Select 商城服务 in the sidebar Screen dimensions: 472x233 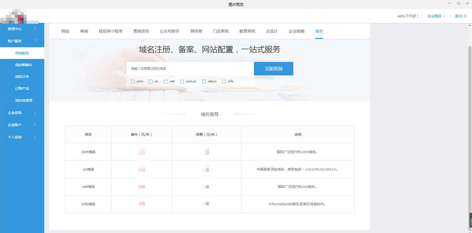[x=22, y=53]
